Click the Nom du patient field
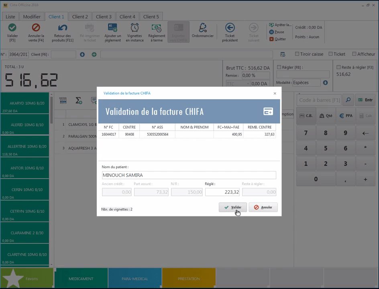Image resolution: width=379 pixels, height=289 pixels. [x=189, y=175]
